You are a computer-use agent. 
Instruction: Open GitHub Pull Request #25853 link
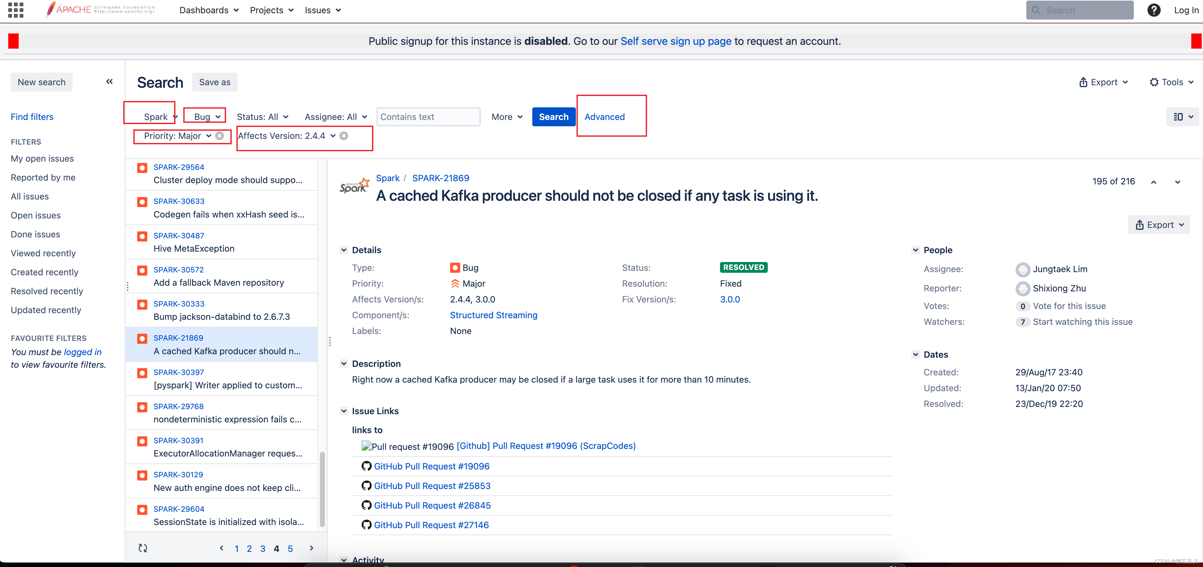click(x=432, y=486)
